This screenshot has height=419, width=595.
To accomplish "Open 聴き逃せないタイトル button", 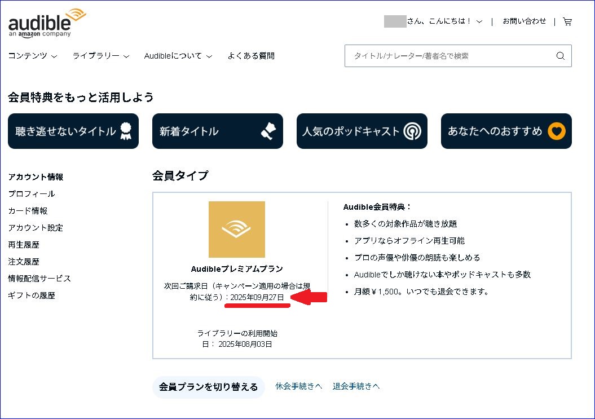I will point(73,131).
